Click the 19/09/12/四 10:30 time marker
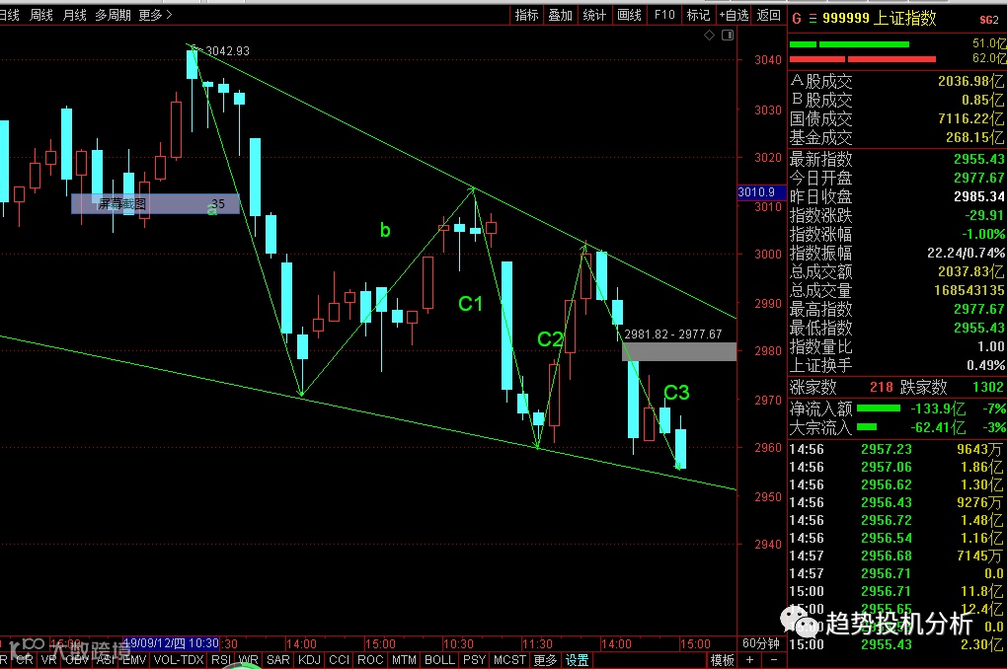This screenshot has height=669, width=1007. pos(171,642)
